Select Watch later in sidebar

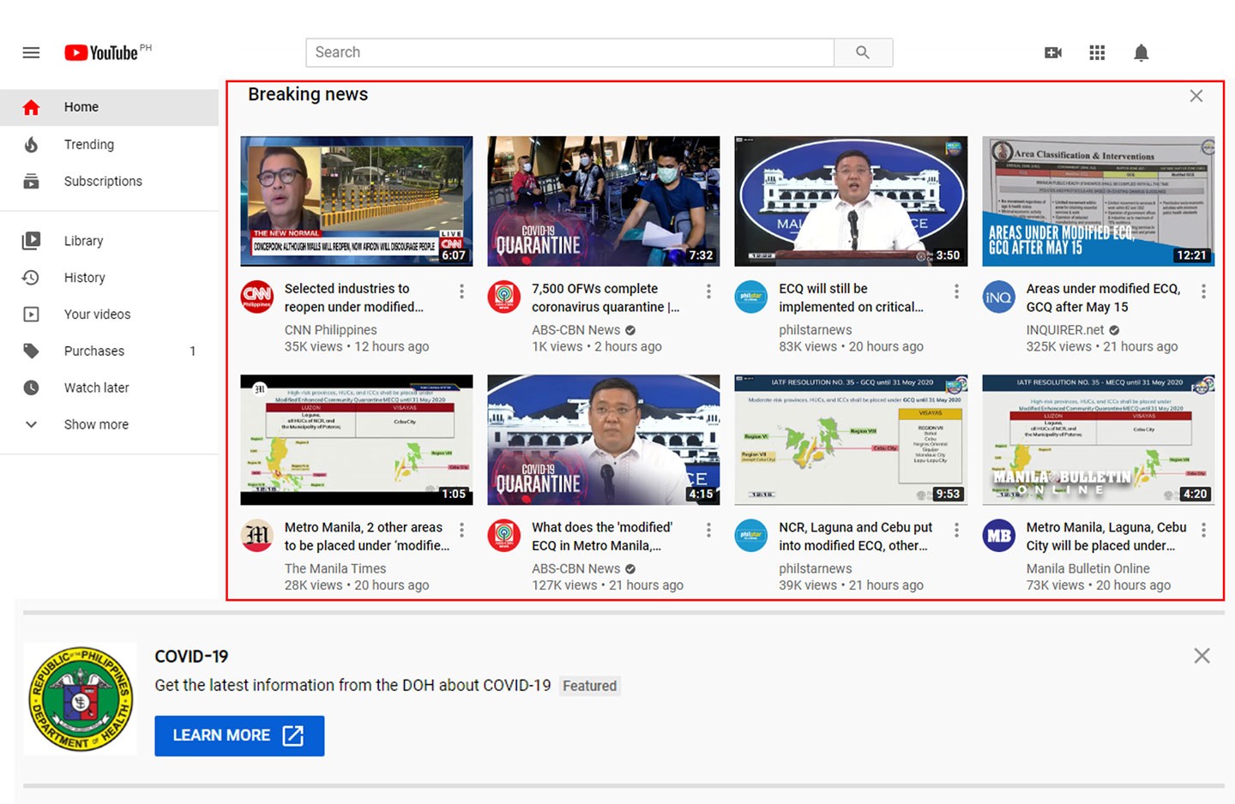coord(96,388)
